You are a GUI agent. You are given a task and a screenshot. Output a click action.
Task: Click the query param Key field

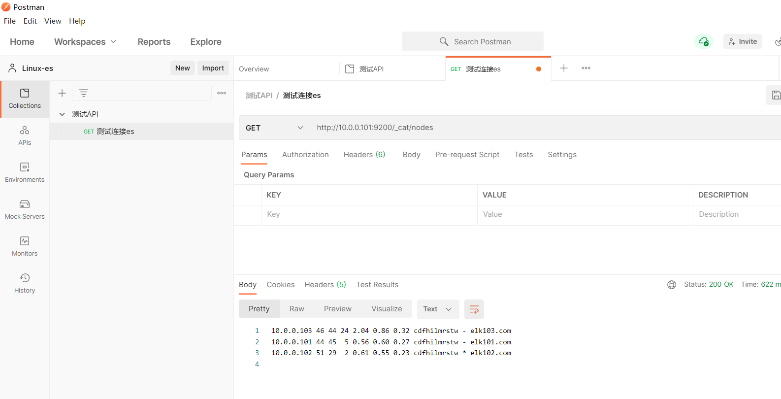click(369, 215)
